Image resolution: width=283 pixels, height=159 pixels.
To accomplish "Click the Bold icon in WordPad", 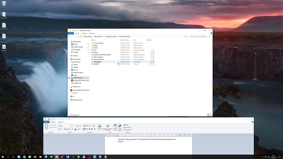I will [59, 129].
